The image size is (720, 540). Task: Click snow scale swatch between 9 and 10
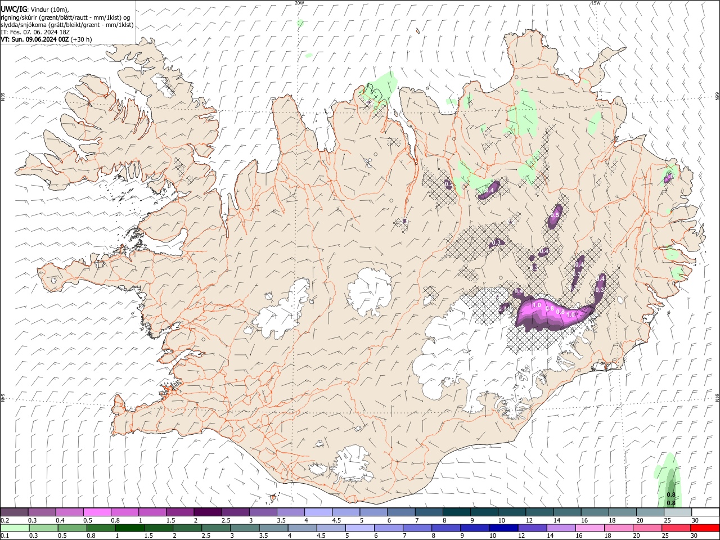point(484,512)
